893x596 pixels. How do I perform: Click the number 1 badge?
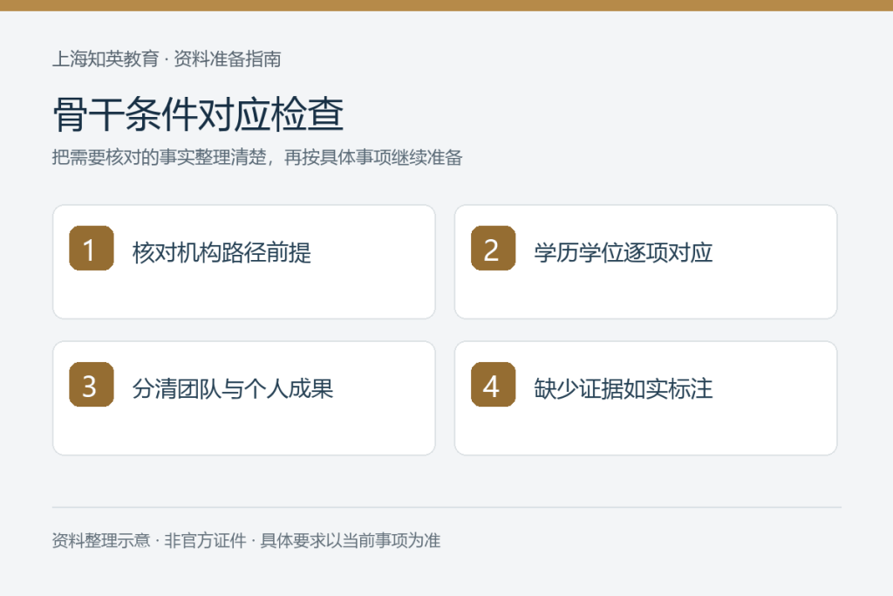point(91,248)
